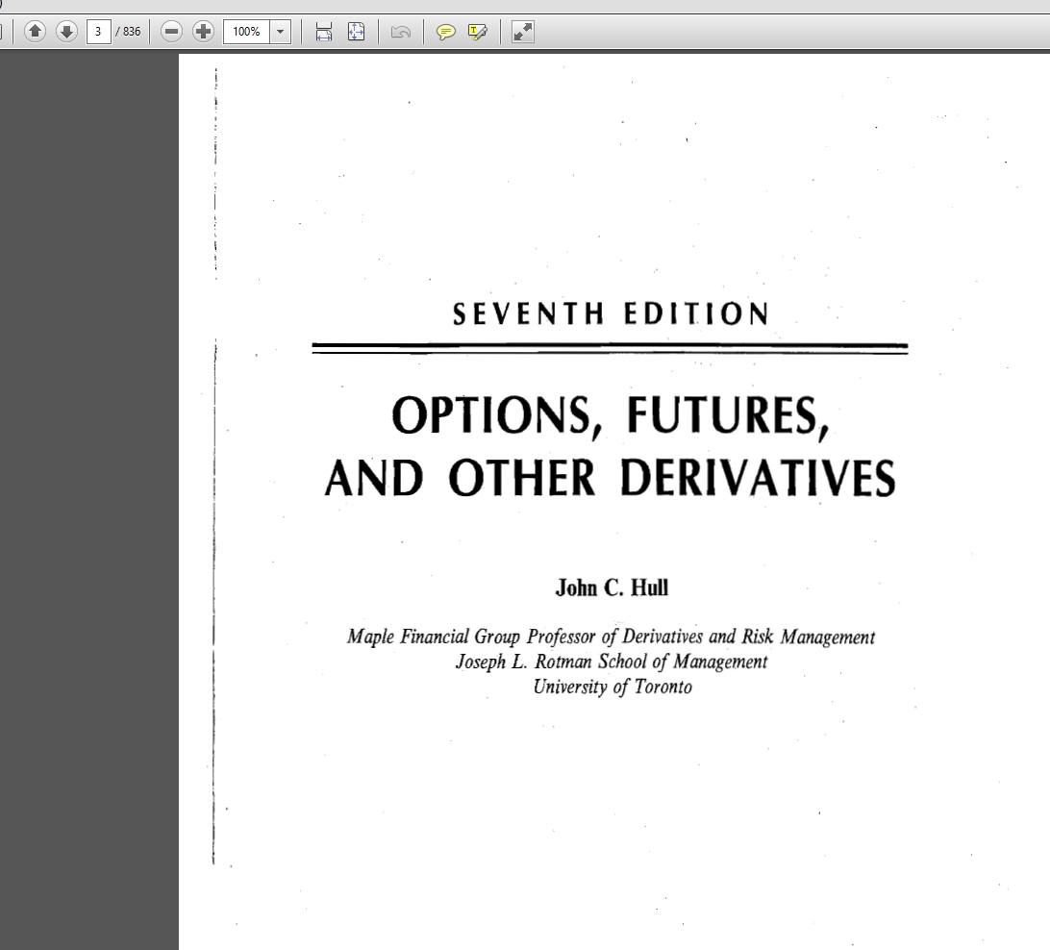The width and height of the screenshot is (1050, 950).
Task: Open the zoom level dropdown arrow
Action: tap(281, 32)
